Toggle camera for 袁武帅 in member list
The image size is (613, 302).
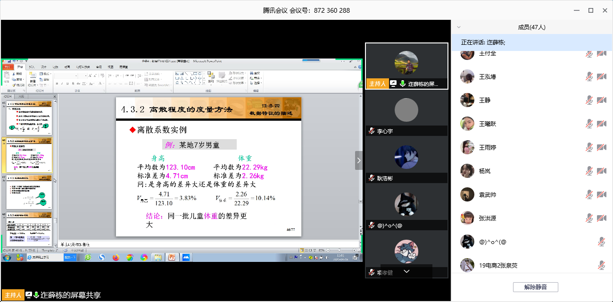click(x=601, y=194)
